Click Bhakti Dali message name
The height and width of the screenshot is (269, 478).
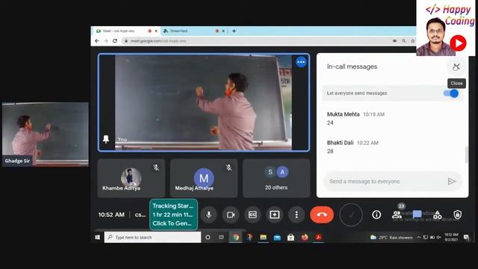pyautogui.click(x=340, y=143)
